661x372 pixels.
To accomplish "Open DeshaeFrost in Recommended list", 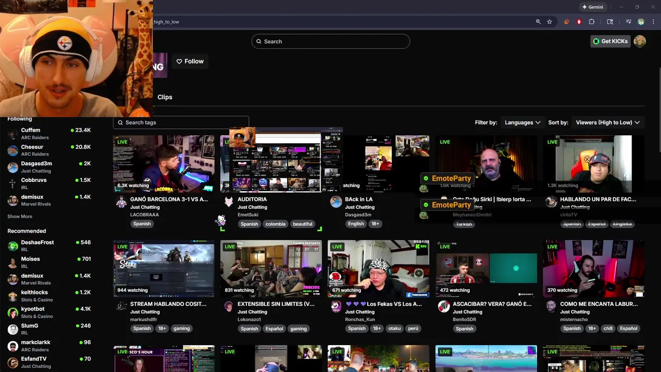I will click(x=49, y=246).
